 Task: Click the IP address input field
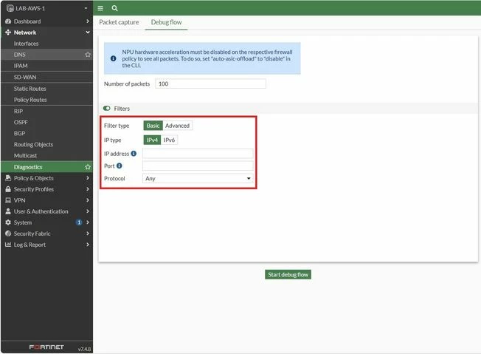click(x=198, y=153)
